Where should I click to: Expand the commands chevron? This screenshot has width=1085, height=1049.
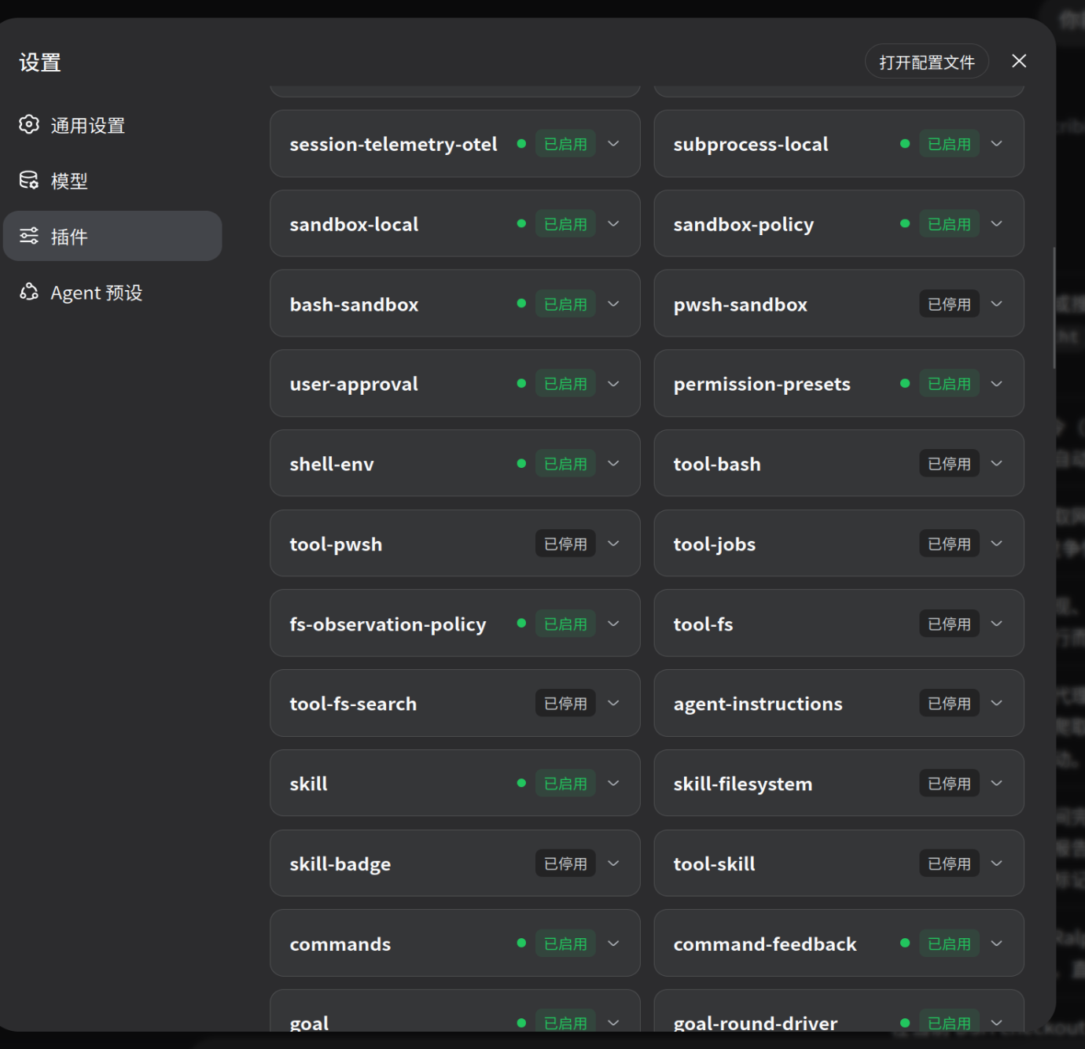tap(614, 944)
